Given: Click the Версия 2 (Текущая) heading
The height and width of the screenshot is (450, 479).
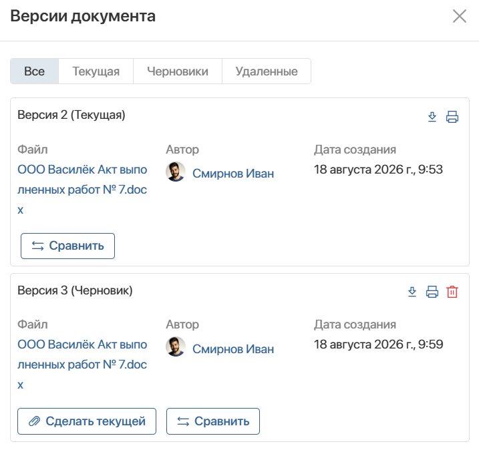Looking at the screenshot, I should (71, 115).
